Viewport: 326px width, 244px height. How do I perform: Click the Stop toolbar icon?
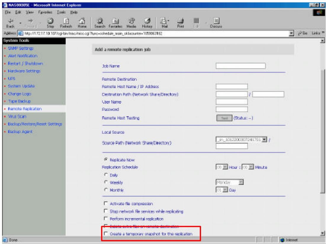point(50,23)
